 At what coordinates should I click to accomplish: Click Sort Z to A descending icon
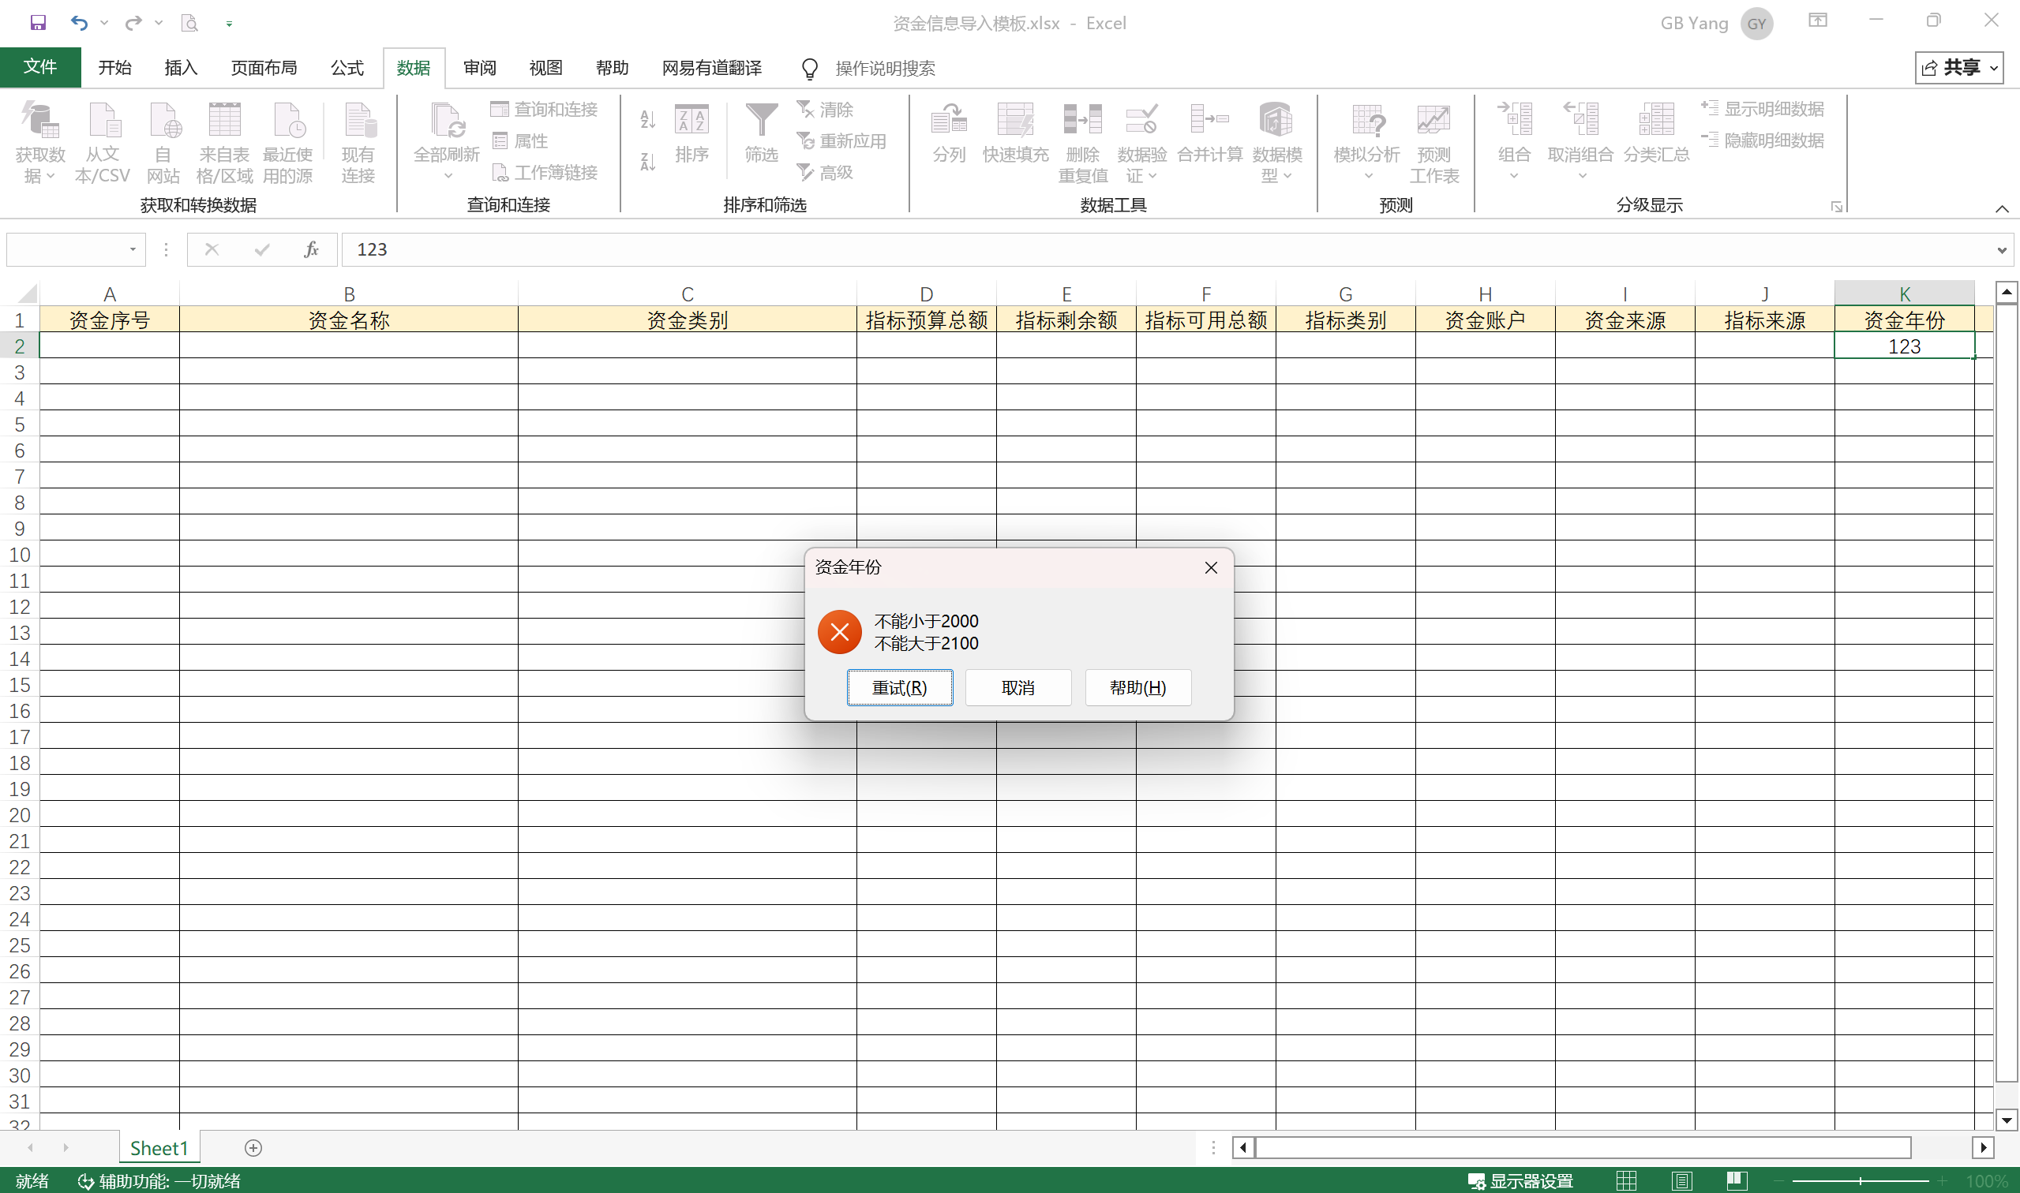pos(648,162)
